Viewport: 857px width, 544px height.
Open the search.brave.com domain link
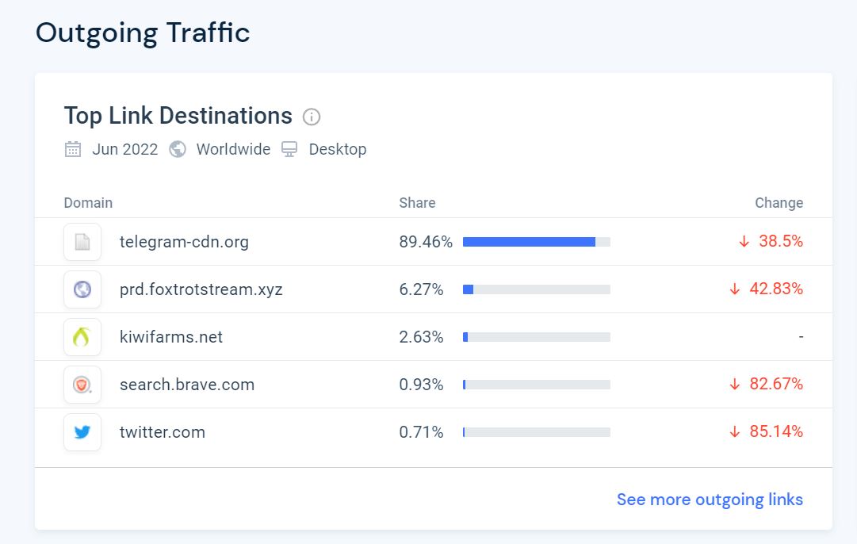click(187, 385)
